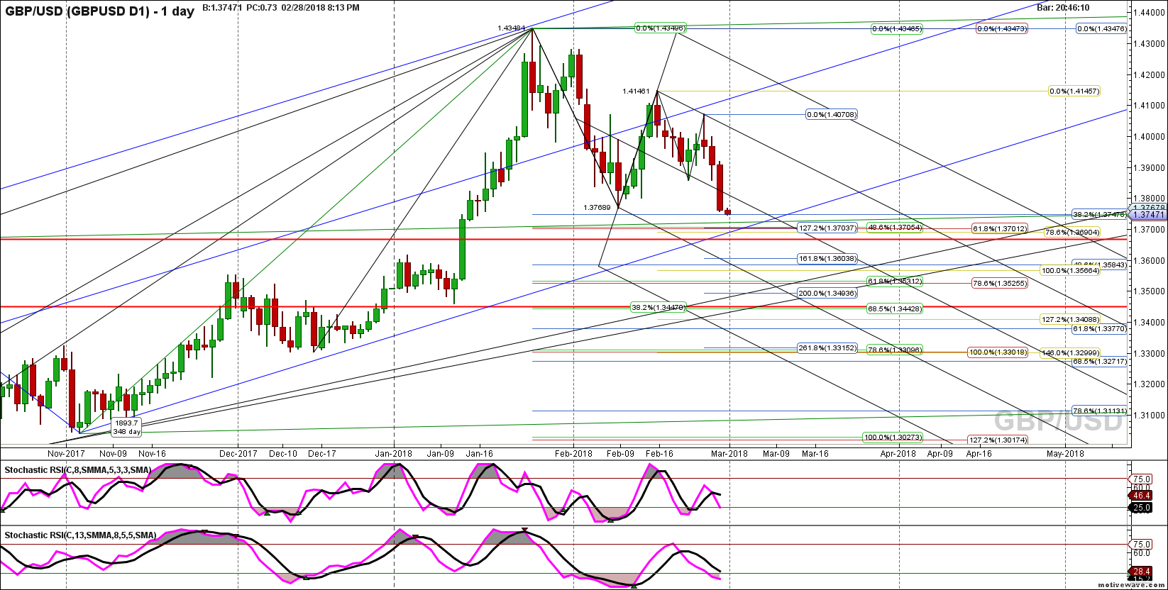Select the "200.0%(1.34936)" extension label
The image size is (1168, 590).
point(827,293)
